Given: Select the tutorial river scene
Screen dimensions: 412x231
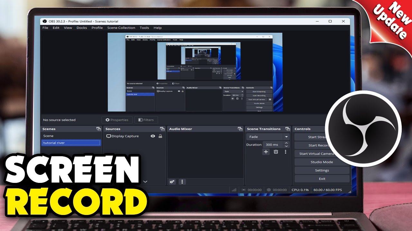Looking at the screenshot, I should pos(71,143).
